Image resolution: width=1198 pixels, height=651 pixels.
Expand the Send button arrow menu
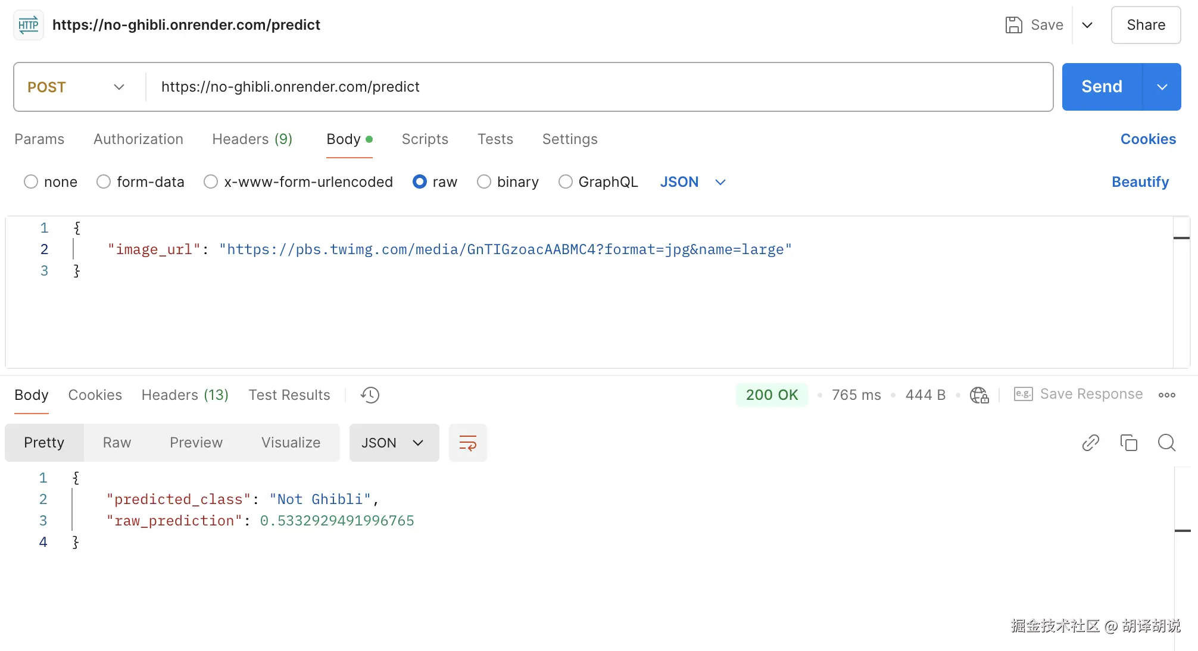coord(1162,87)
